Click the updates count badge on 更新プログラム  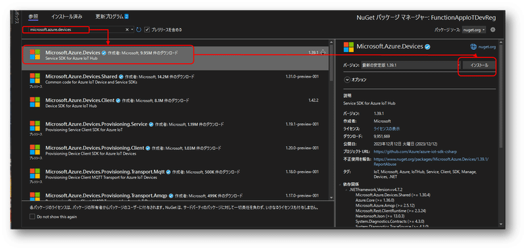click(127, 16)
